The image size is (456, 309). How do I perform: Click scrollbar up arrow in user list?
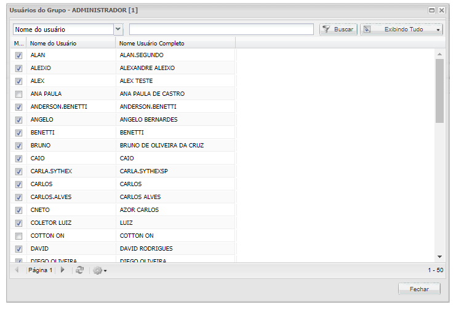(x=439, y=54)
